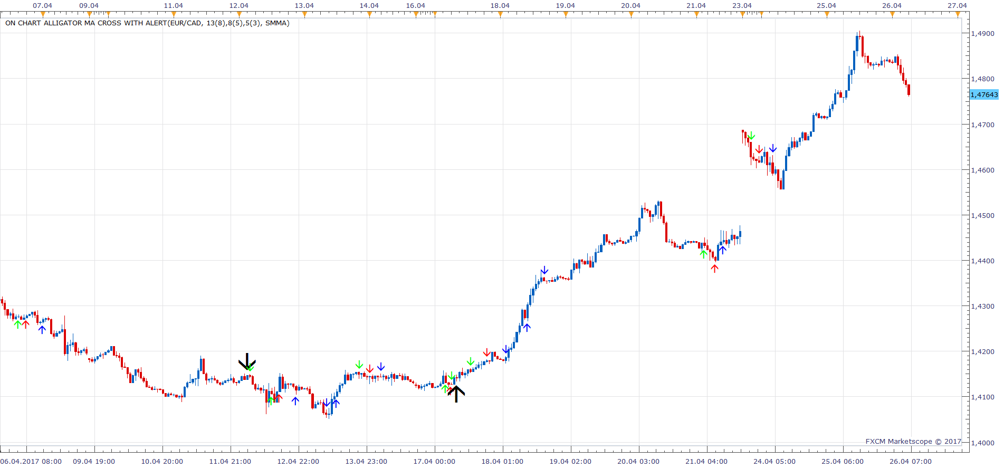Click the 1,4800 price axis label
This screenshot has width=1004, height=468.
click(982, 79)
